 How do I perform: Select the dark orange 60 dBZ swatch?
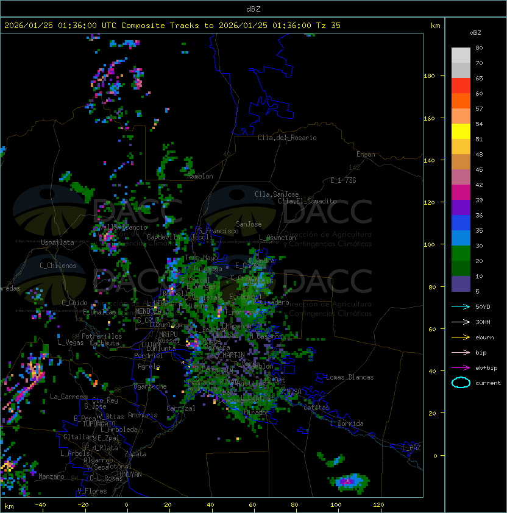click(x=461, y=101)
